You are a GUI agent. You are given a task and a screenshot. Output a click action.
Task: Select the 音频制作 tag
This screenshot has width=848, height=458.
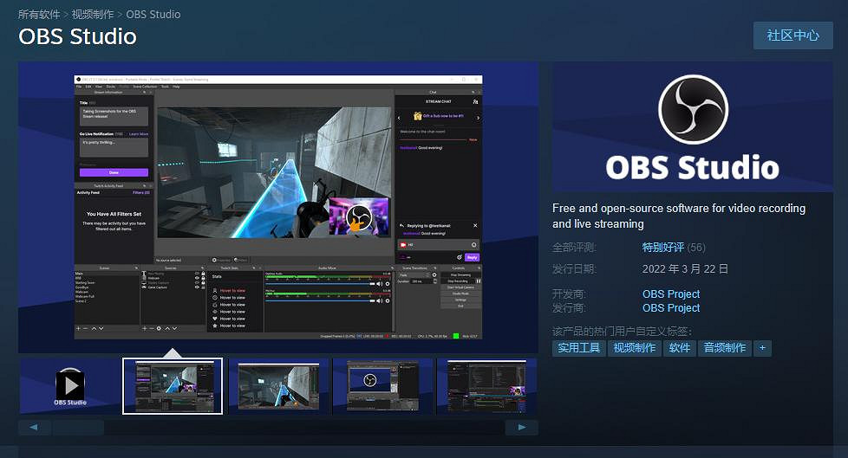pyautogui.click(x=724, y=348)
